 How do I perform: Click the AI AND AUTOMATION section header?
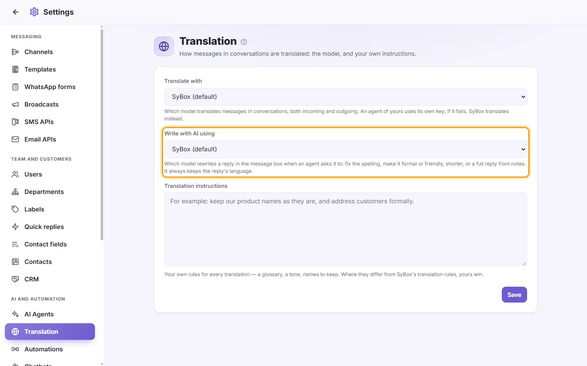coord(38,299)
